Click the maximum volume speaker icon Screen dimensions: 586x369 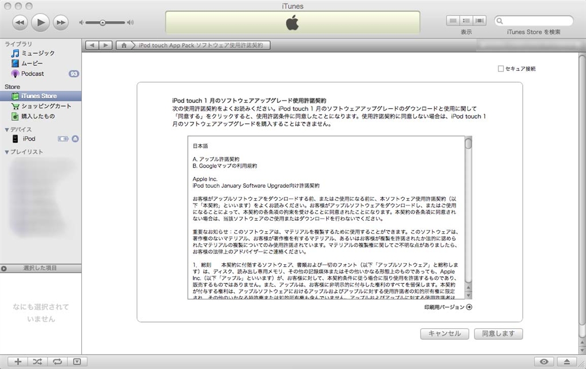click(x=130, y=22)
